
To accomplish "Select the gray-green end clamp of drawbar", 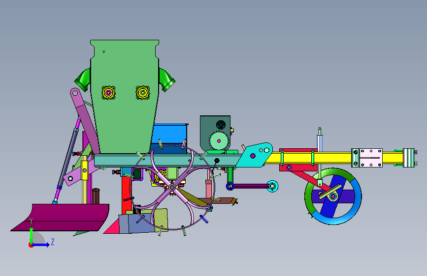I will [x=408, y=158].
